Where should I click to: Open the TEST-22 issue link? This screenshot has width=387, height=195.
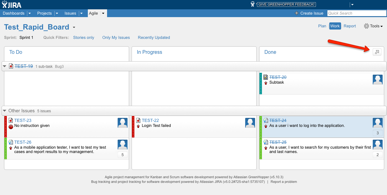tap(150, 120)
